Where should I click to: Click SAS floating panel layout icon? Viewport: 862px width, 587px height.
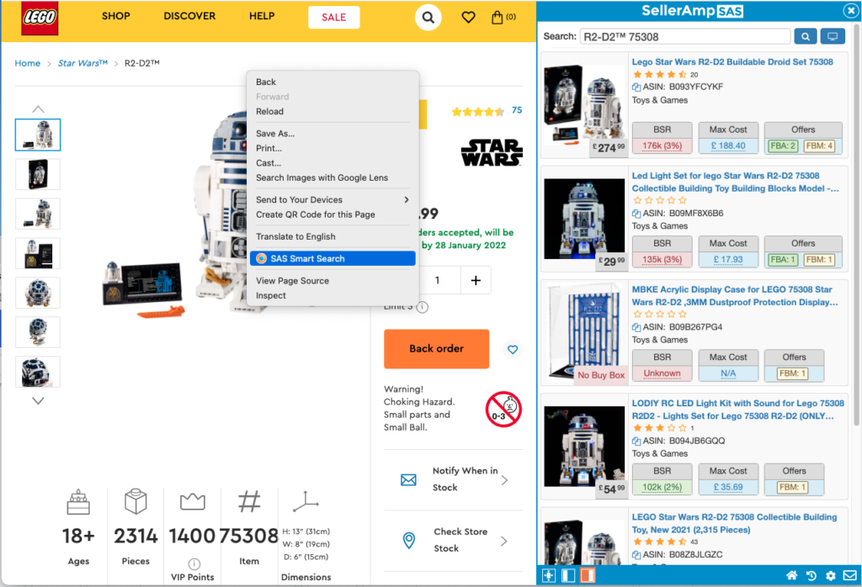[549, 575]
